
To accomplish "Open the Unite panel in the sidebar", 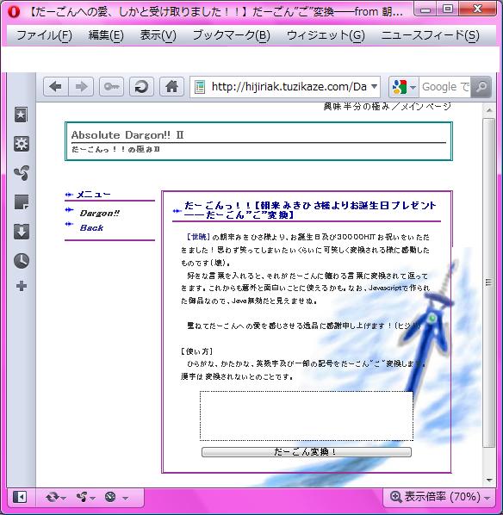I will coord(21,173).
